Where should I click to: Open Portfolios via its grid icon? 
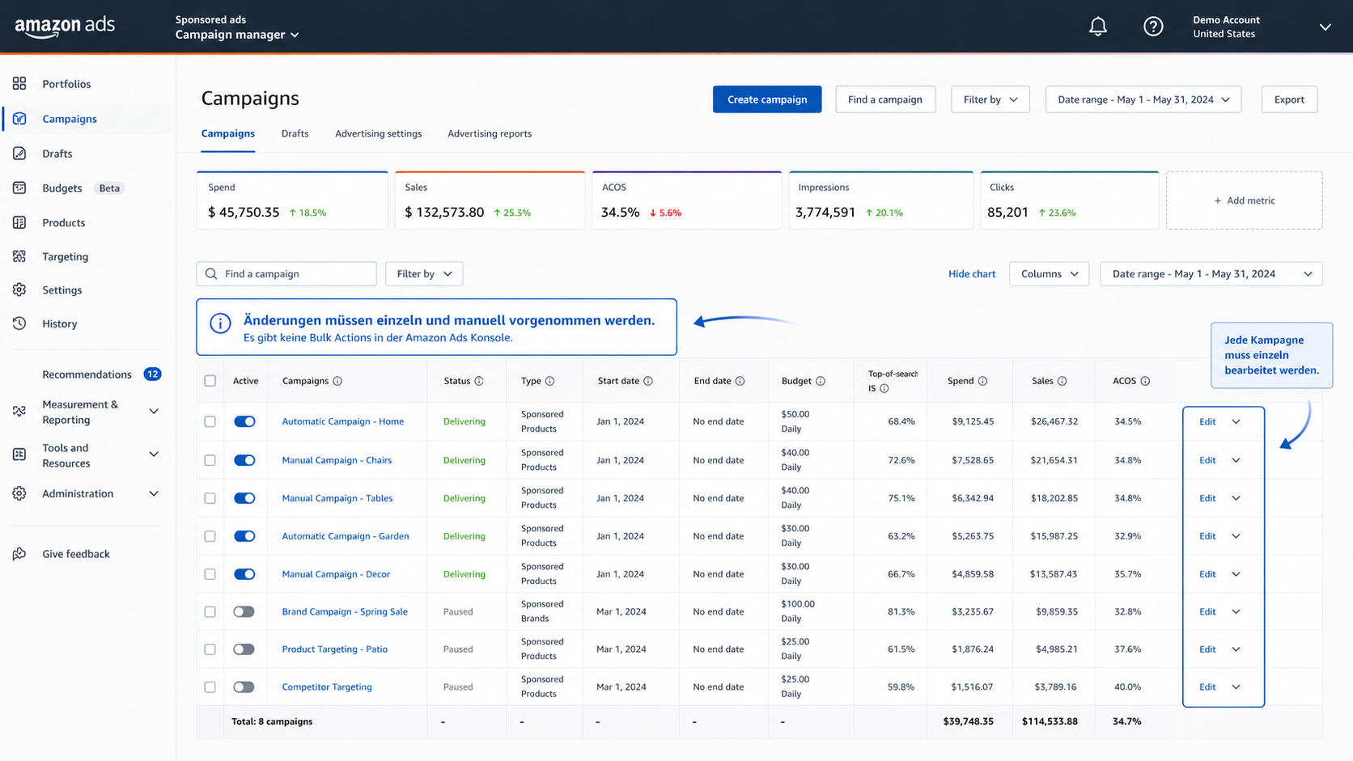point(19,83)
